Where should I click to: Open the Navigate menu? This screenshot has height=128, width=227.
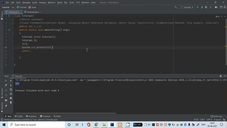tap(27, 2)
